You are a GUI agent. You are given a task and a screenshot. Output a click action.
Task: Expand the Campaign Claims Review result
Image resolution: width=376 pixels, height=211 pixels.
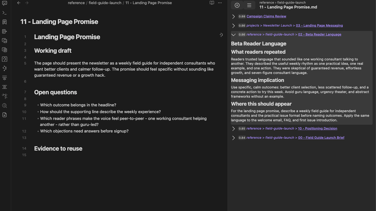pos(234,16)
